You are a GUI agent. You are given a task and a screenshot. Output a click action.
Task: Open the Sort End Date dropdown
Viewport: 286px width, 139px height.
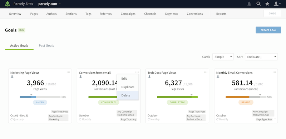point(261,57)
